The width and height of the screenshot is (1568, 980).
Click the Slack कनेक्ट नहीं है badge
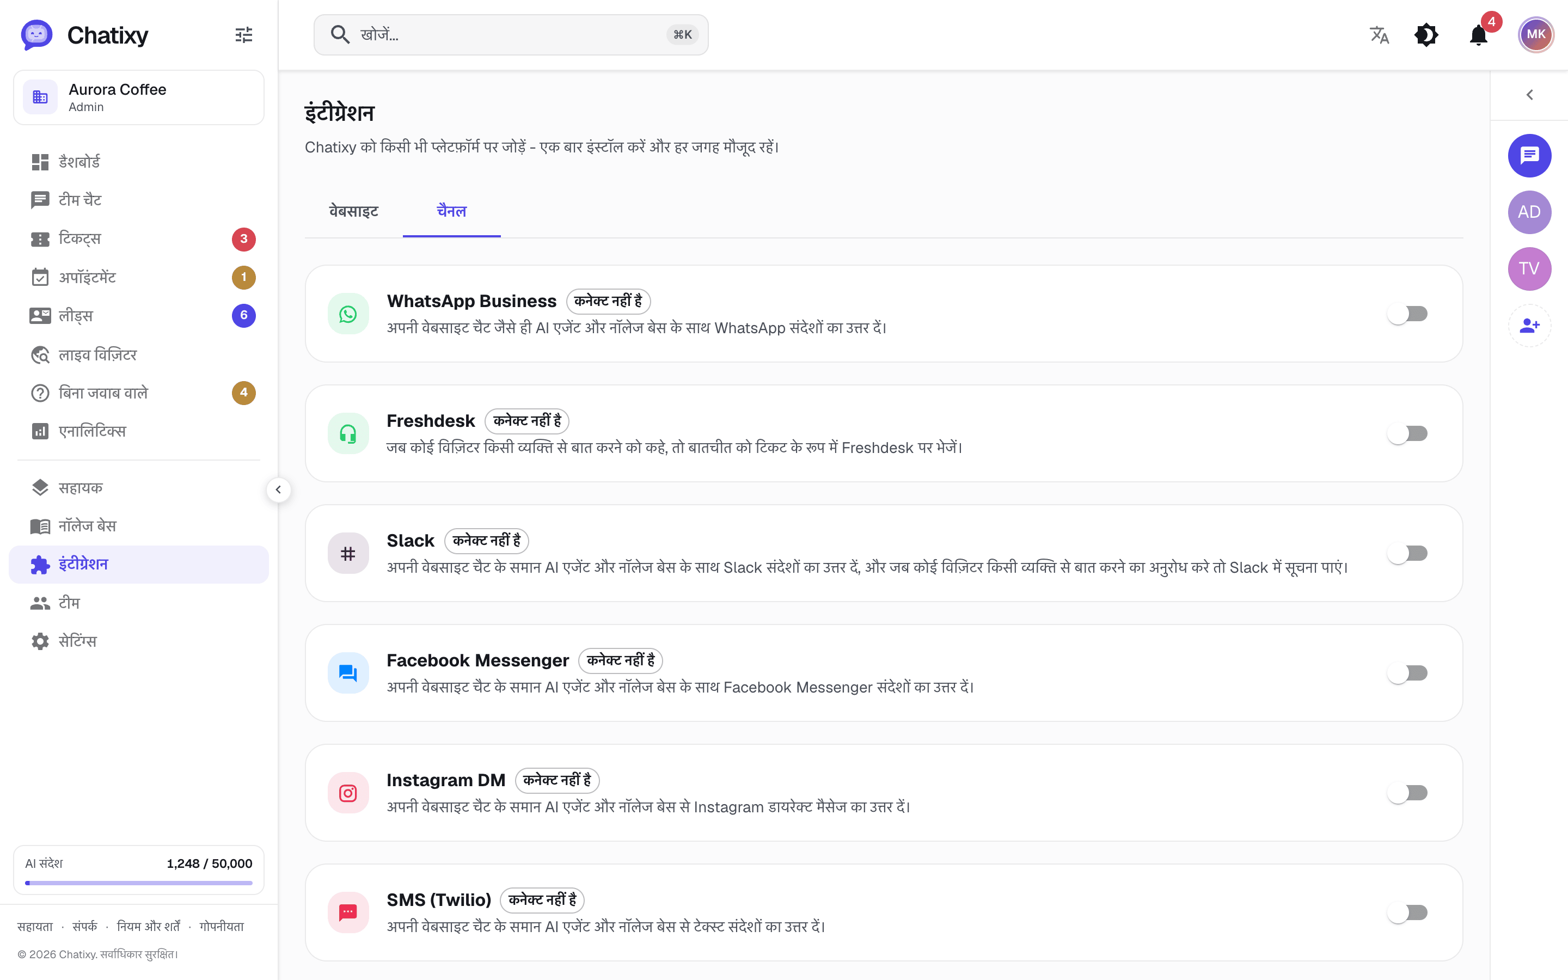[x=486, y=541]
